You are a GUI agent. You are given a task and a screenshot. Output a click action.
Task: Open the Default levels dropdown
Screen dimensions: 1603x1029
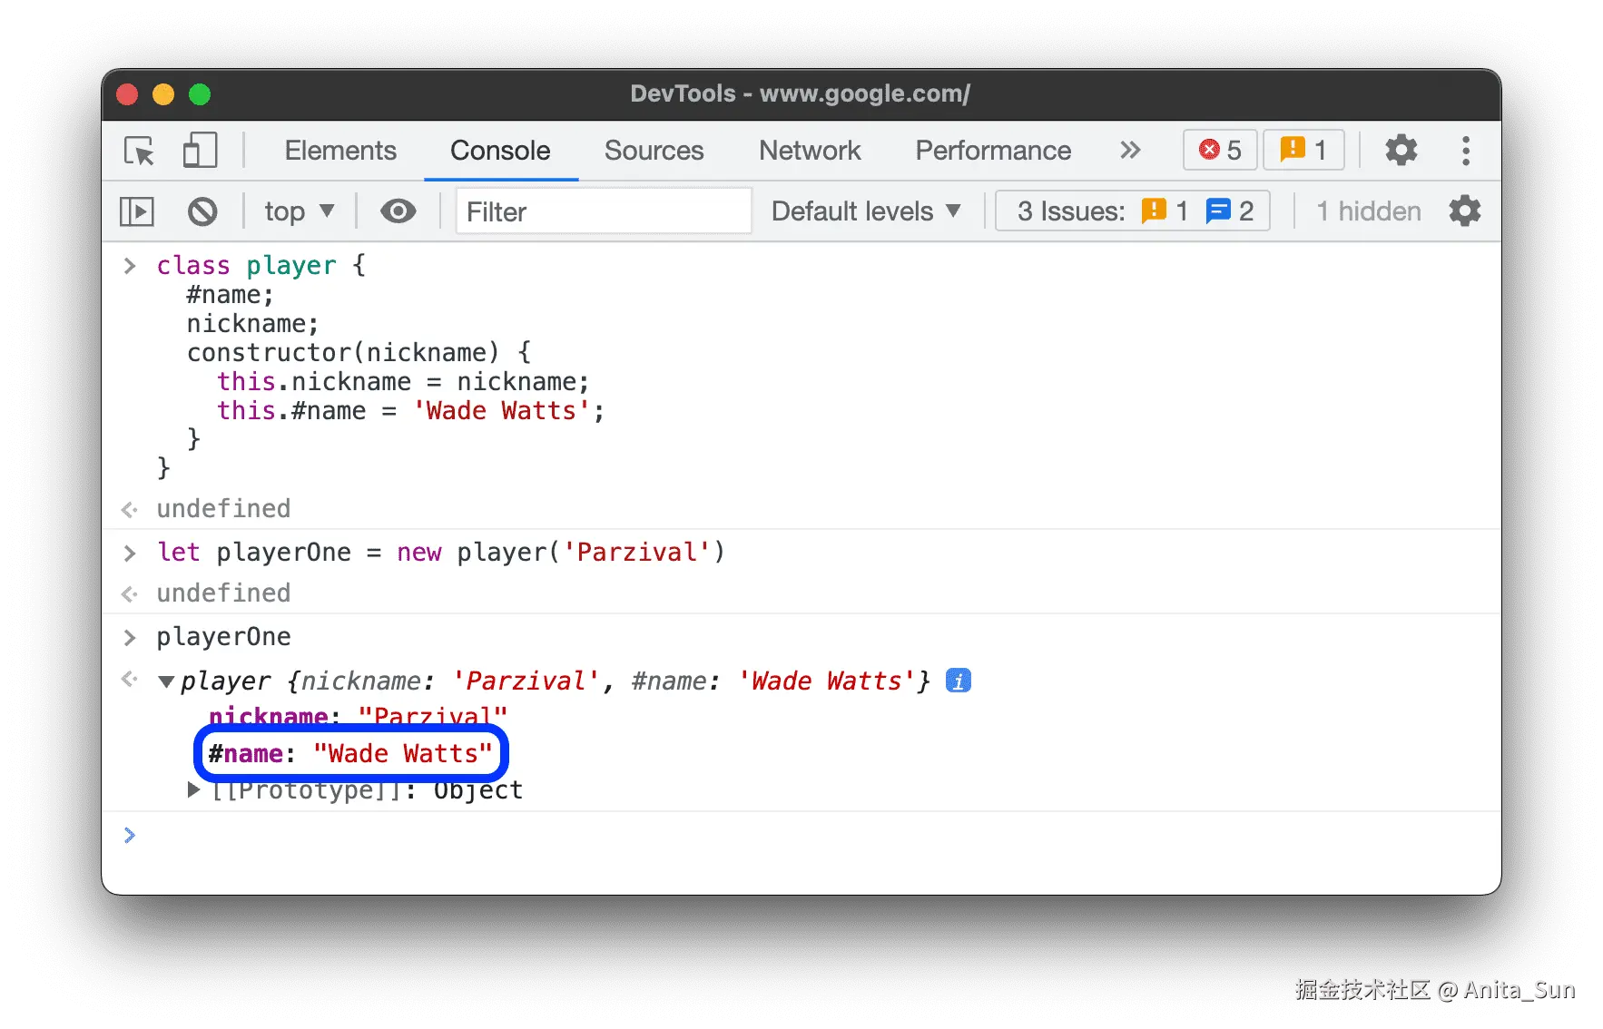tap(865, 211)
